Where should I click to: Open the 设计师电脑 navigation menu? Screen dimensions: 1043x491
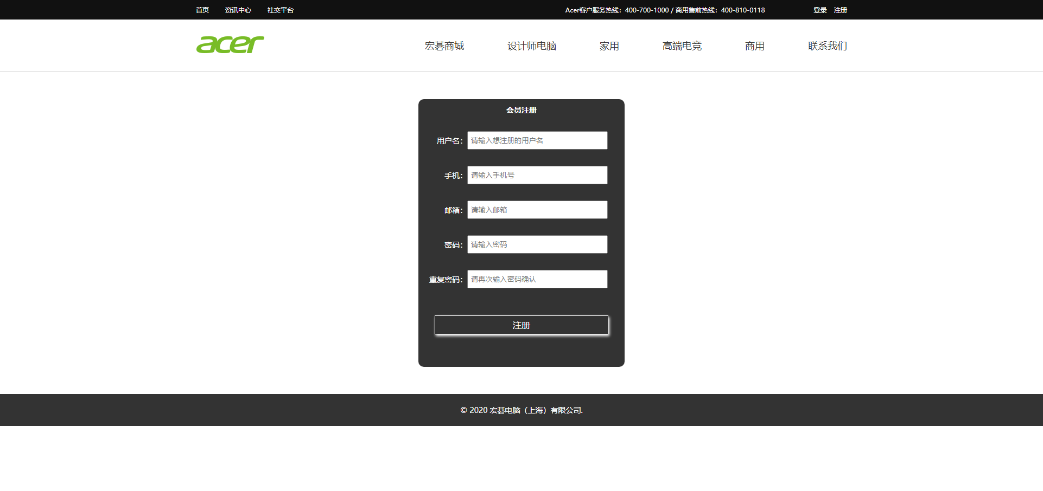pos(532,46)
